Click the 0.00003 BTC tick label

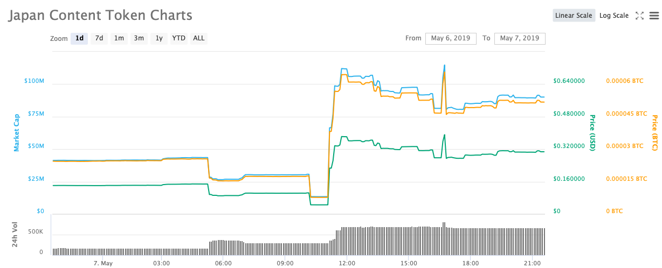[x=625, y=146]
